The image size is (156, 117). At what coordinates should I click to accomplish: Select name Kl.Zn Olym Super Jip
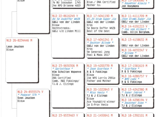coord(101,19)
